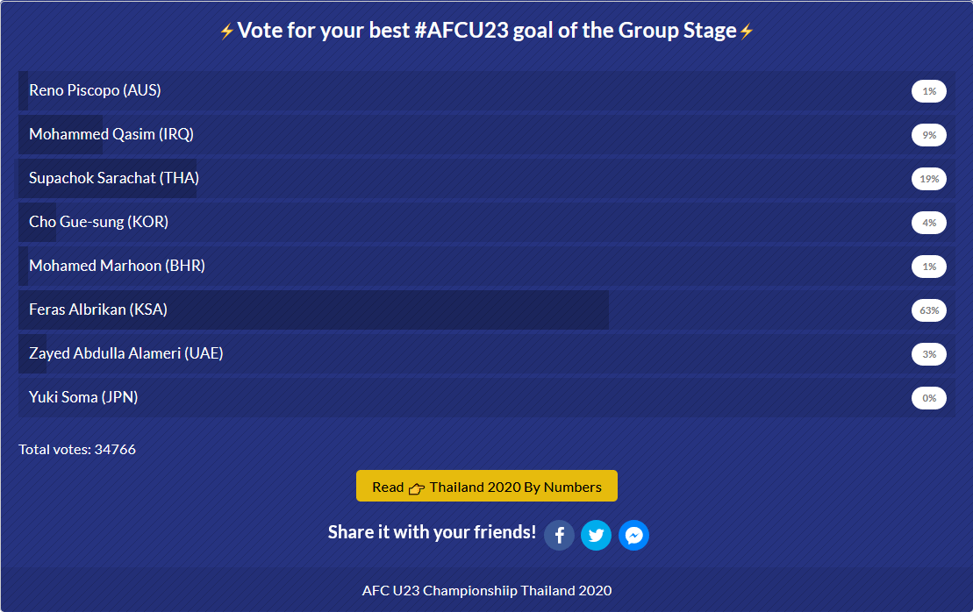This screenshot has height=612, width=973.
Task: Select Mohammed Qasim (IRQ) poll option
Action: (486, 134)
